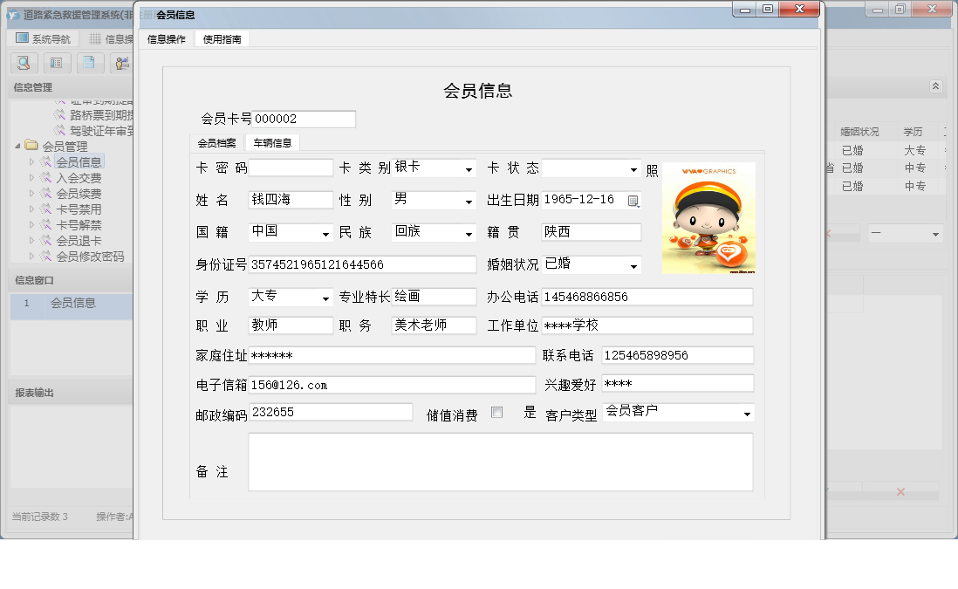Click the 报表输出 panel header
This screenshot has width=958, height=589.
[72, 393]
